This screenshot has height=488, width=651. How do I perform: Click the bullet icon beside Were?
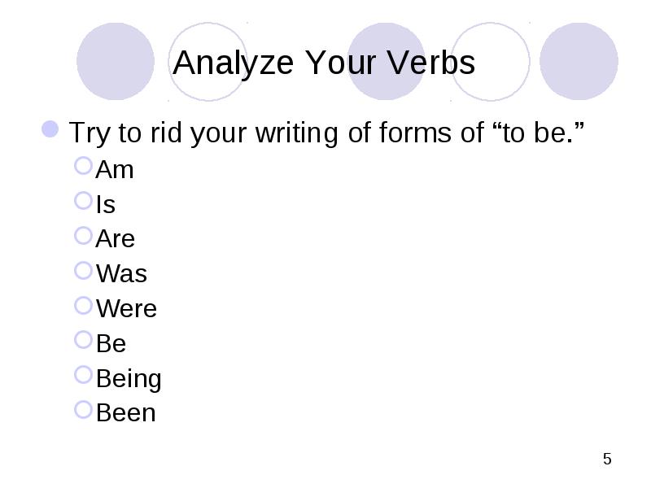[83, 306]
